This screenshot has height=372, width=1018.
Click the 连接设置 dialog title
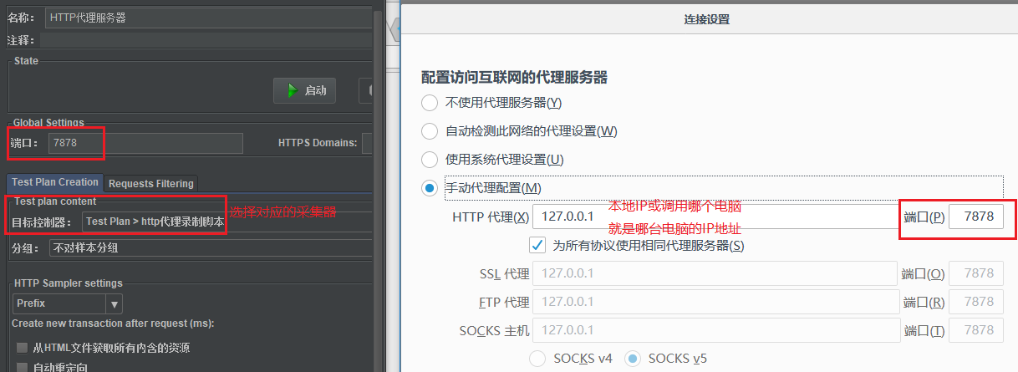707,18
